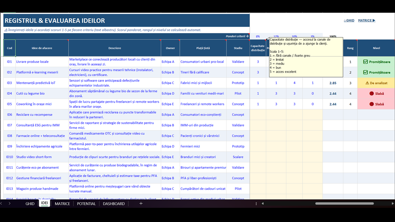395x222 pixels.
Task: Click the red dot icon in ID4's Slabă cell
Action: [x=372, y=93]
